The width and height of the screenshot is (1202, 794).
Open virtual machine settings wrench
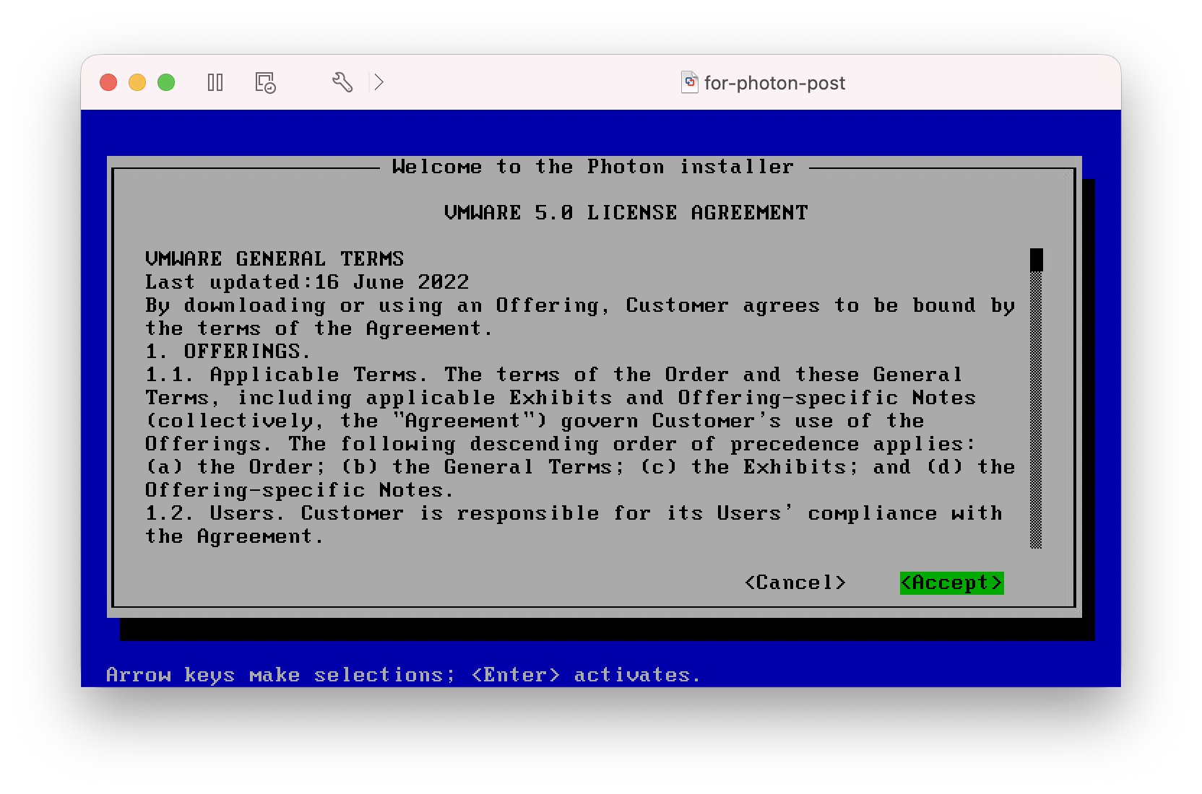(342, 82)
